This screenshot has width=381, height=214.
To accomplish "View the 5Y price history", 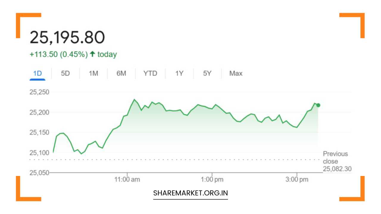I will tap(207, 73).
